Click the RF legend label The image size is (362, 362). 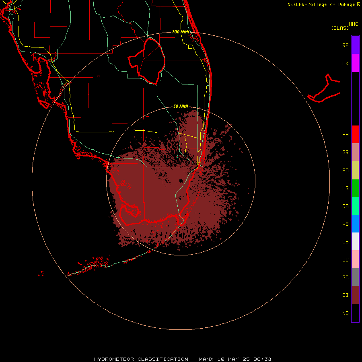345,45
